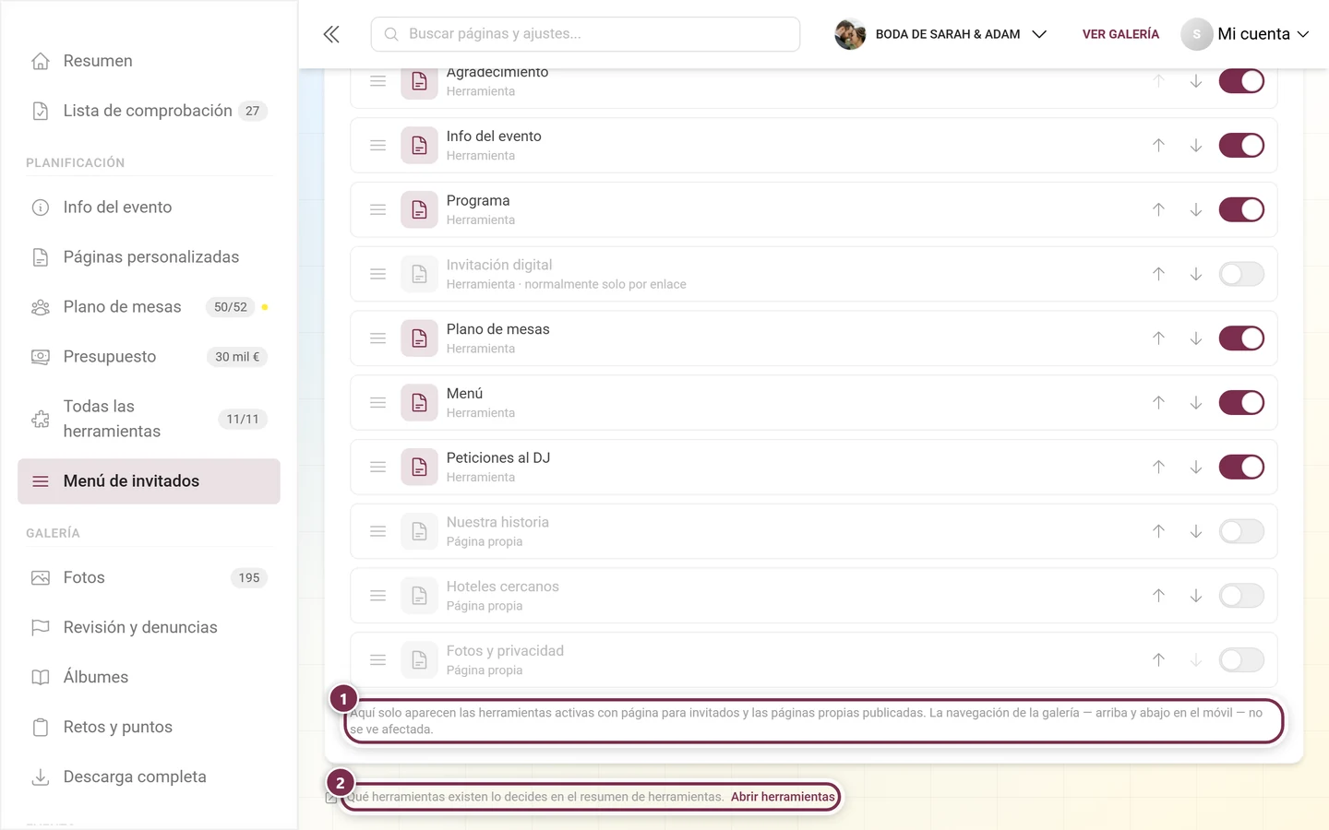1329x830 pixels.
Task: Expand the Mi cuenta dropdown
Action: click(x=1245, y=34)
